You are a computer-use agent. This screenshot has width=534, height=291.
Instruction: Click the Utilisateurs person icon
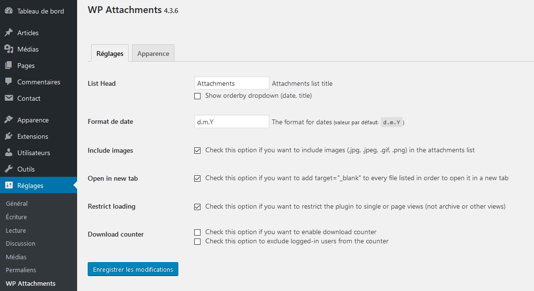pyautogui.click(x=9, y=152)
